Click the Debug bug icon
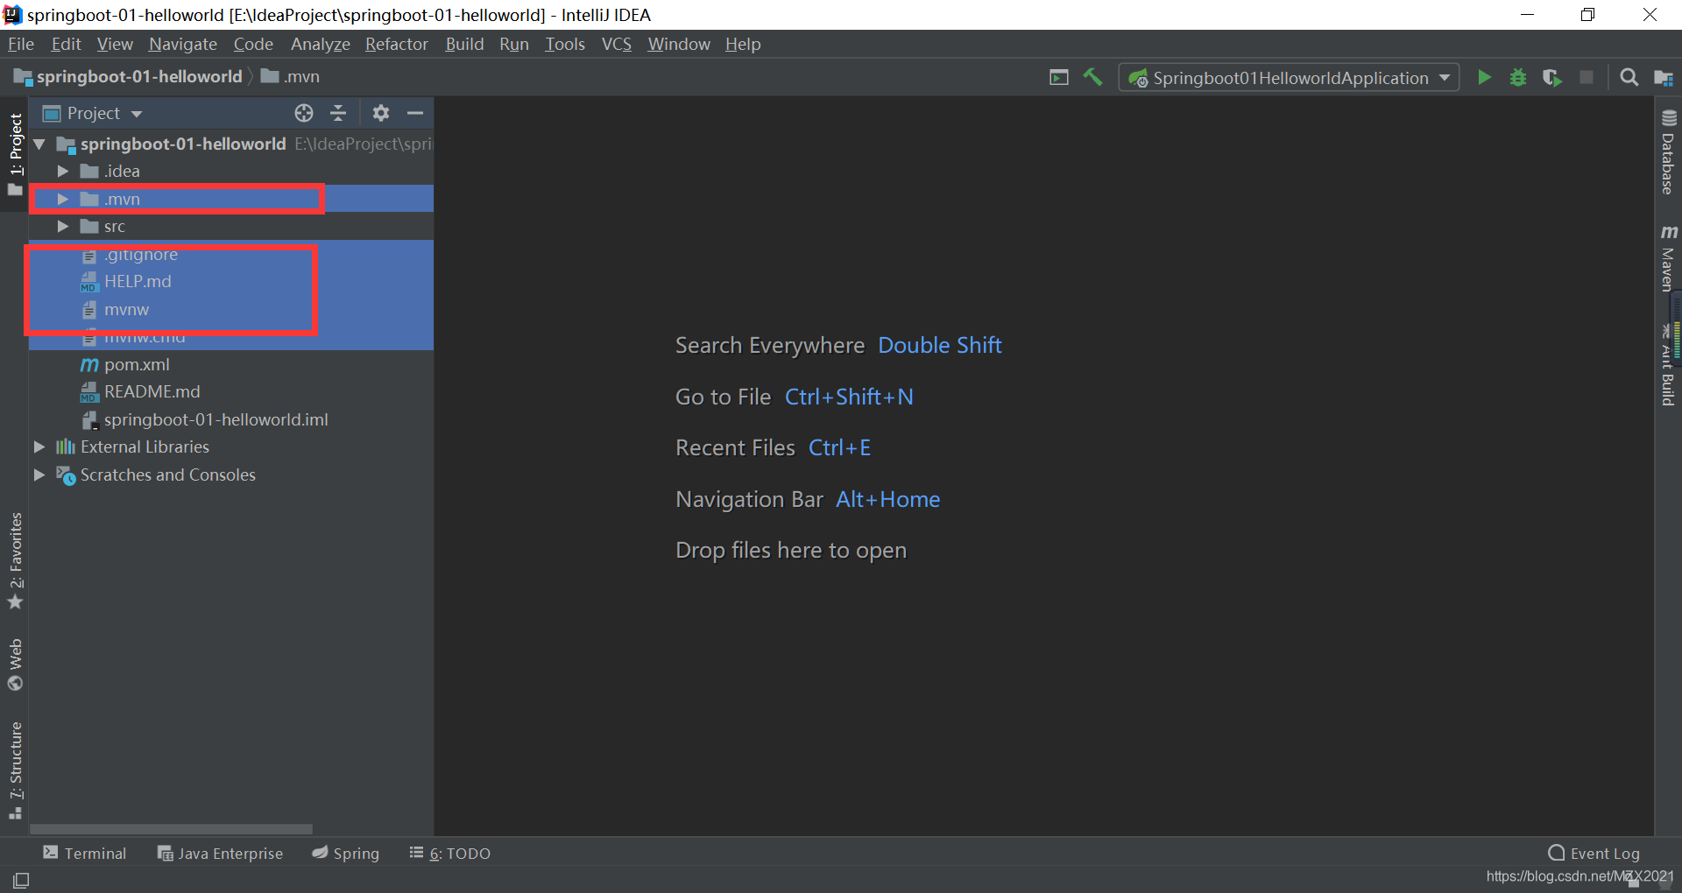The height and width of the screenshot is (893, 1682). point(1518,77)
